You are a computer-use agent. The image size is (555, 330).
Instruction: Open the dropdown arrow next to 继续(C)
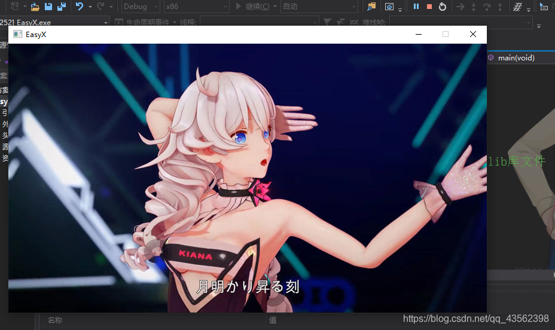coord(275,7)
